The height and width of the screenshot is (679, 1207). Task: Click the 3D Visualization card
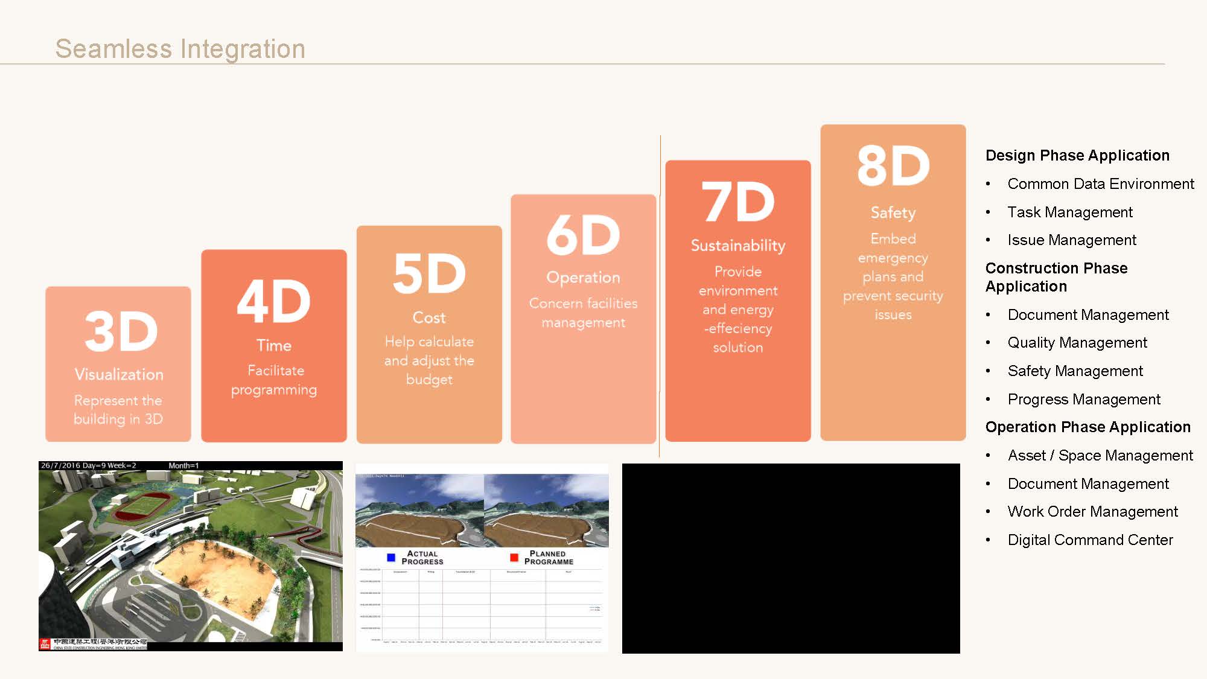(x=118, y=365)
